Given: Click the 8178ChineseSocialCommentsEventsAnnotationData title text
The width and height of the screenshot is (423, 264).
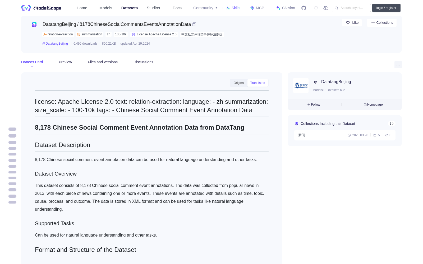Looking at the screenshot, I should tap(135, 24).
